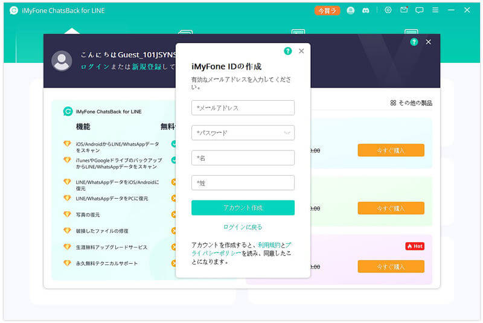Click diamond icon beside iTunes/Google Drive backup feature

67,160
